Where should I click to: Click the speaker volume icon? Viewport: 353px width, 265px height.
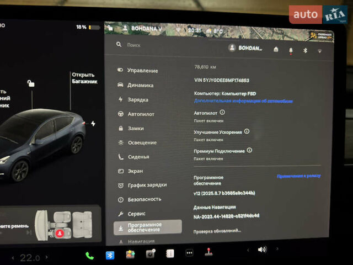coord(263,250)
